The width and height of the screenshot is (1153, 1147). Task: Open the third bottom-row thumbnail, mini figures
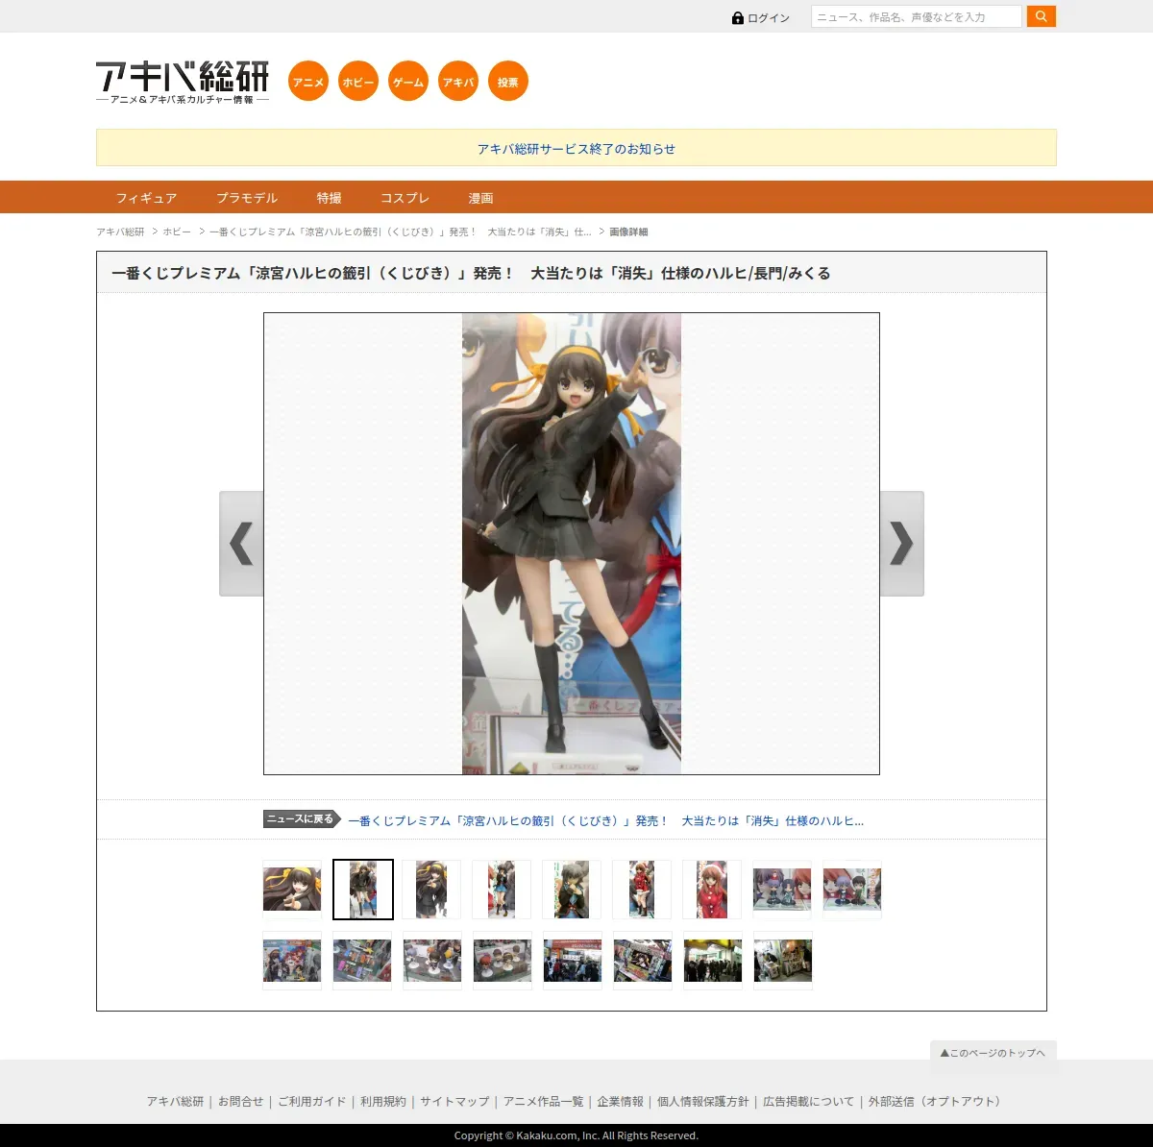point(432,961)
